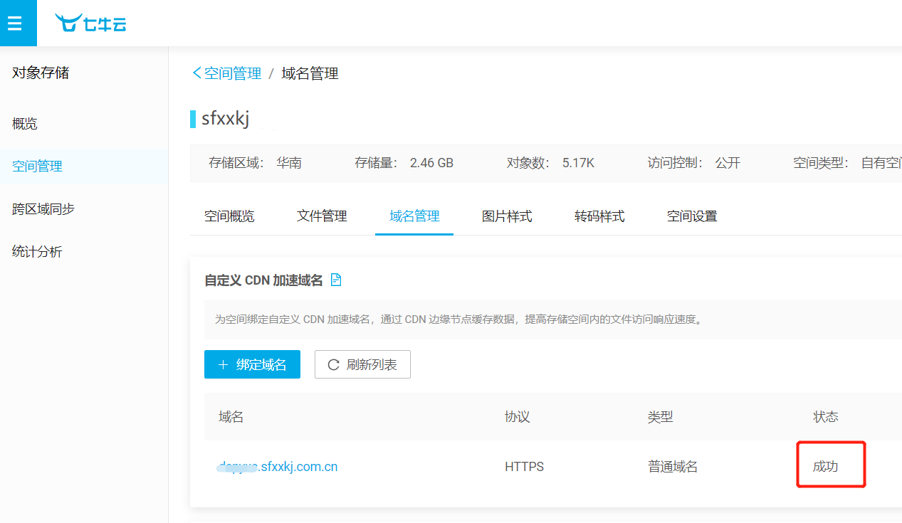Click the 协议 column header
This screenshot has height=523, width=902.
[518, 417]
